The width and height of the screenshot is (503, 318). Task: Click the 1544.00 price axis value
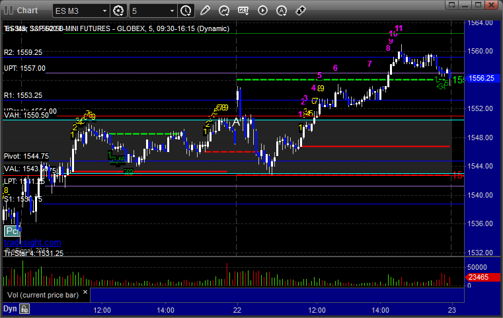(480, 166)
